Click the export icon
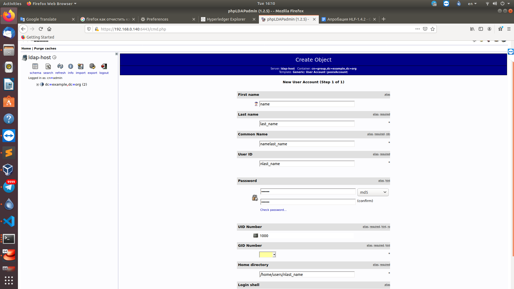The height and width of the screenshot is (289, 514). tap(92, 66)
